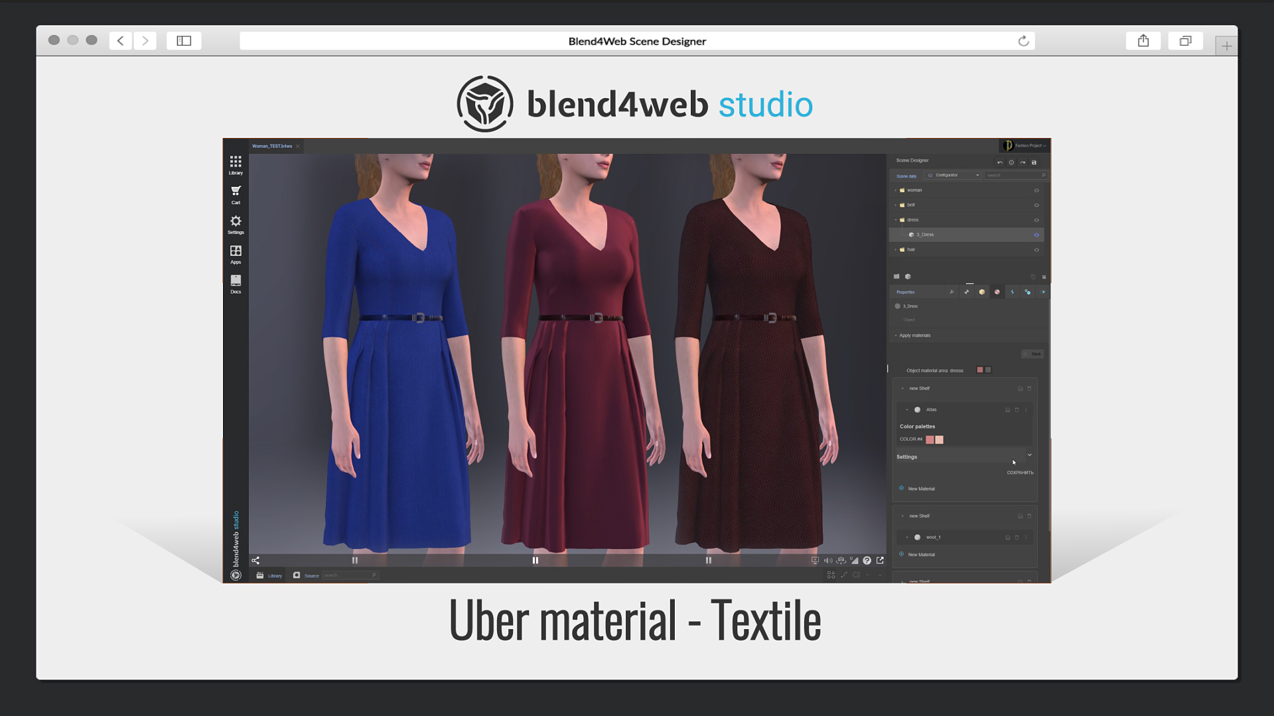The width and height of the screenshot is (1274, 716).
Task: Toggle visibility of woman group
Action: (1036, 190)
